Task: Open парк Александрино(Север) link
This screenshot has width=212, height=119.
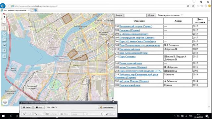Action: 134,53
